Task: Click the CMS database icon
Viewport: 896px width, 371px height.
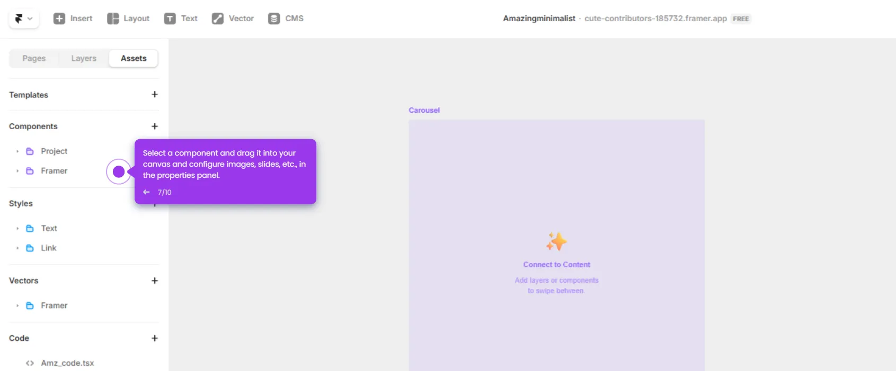Action: coord(274,19)
